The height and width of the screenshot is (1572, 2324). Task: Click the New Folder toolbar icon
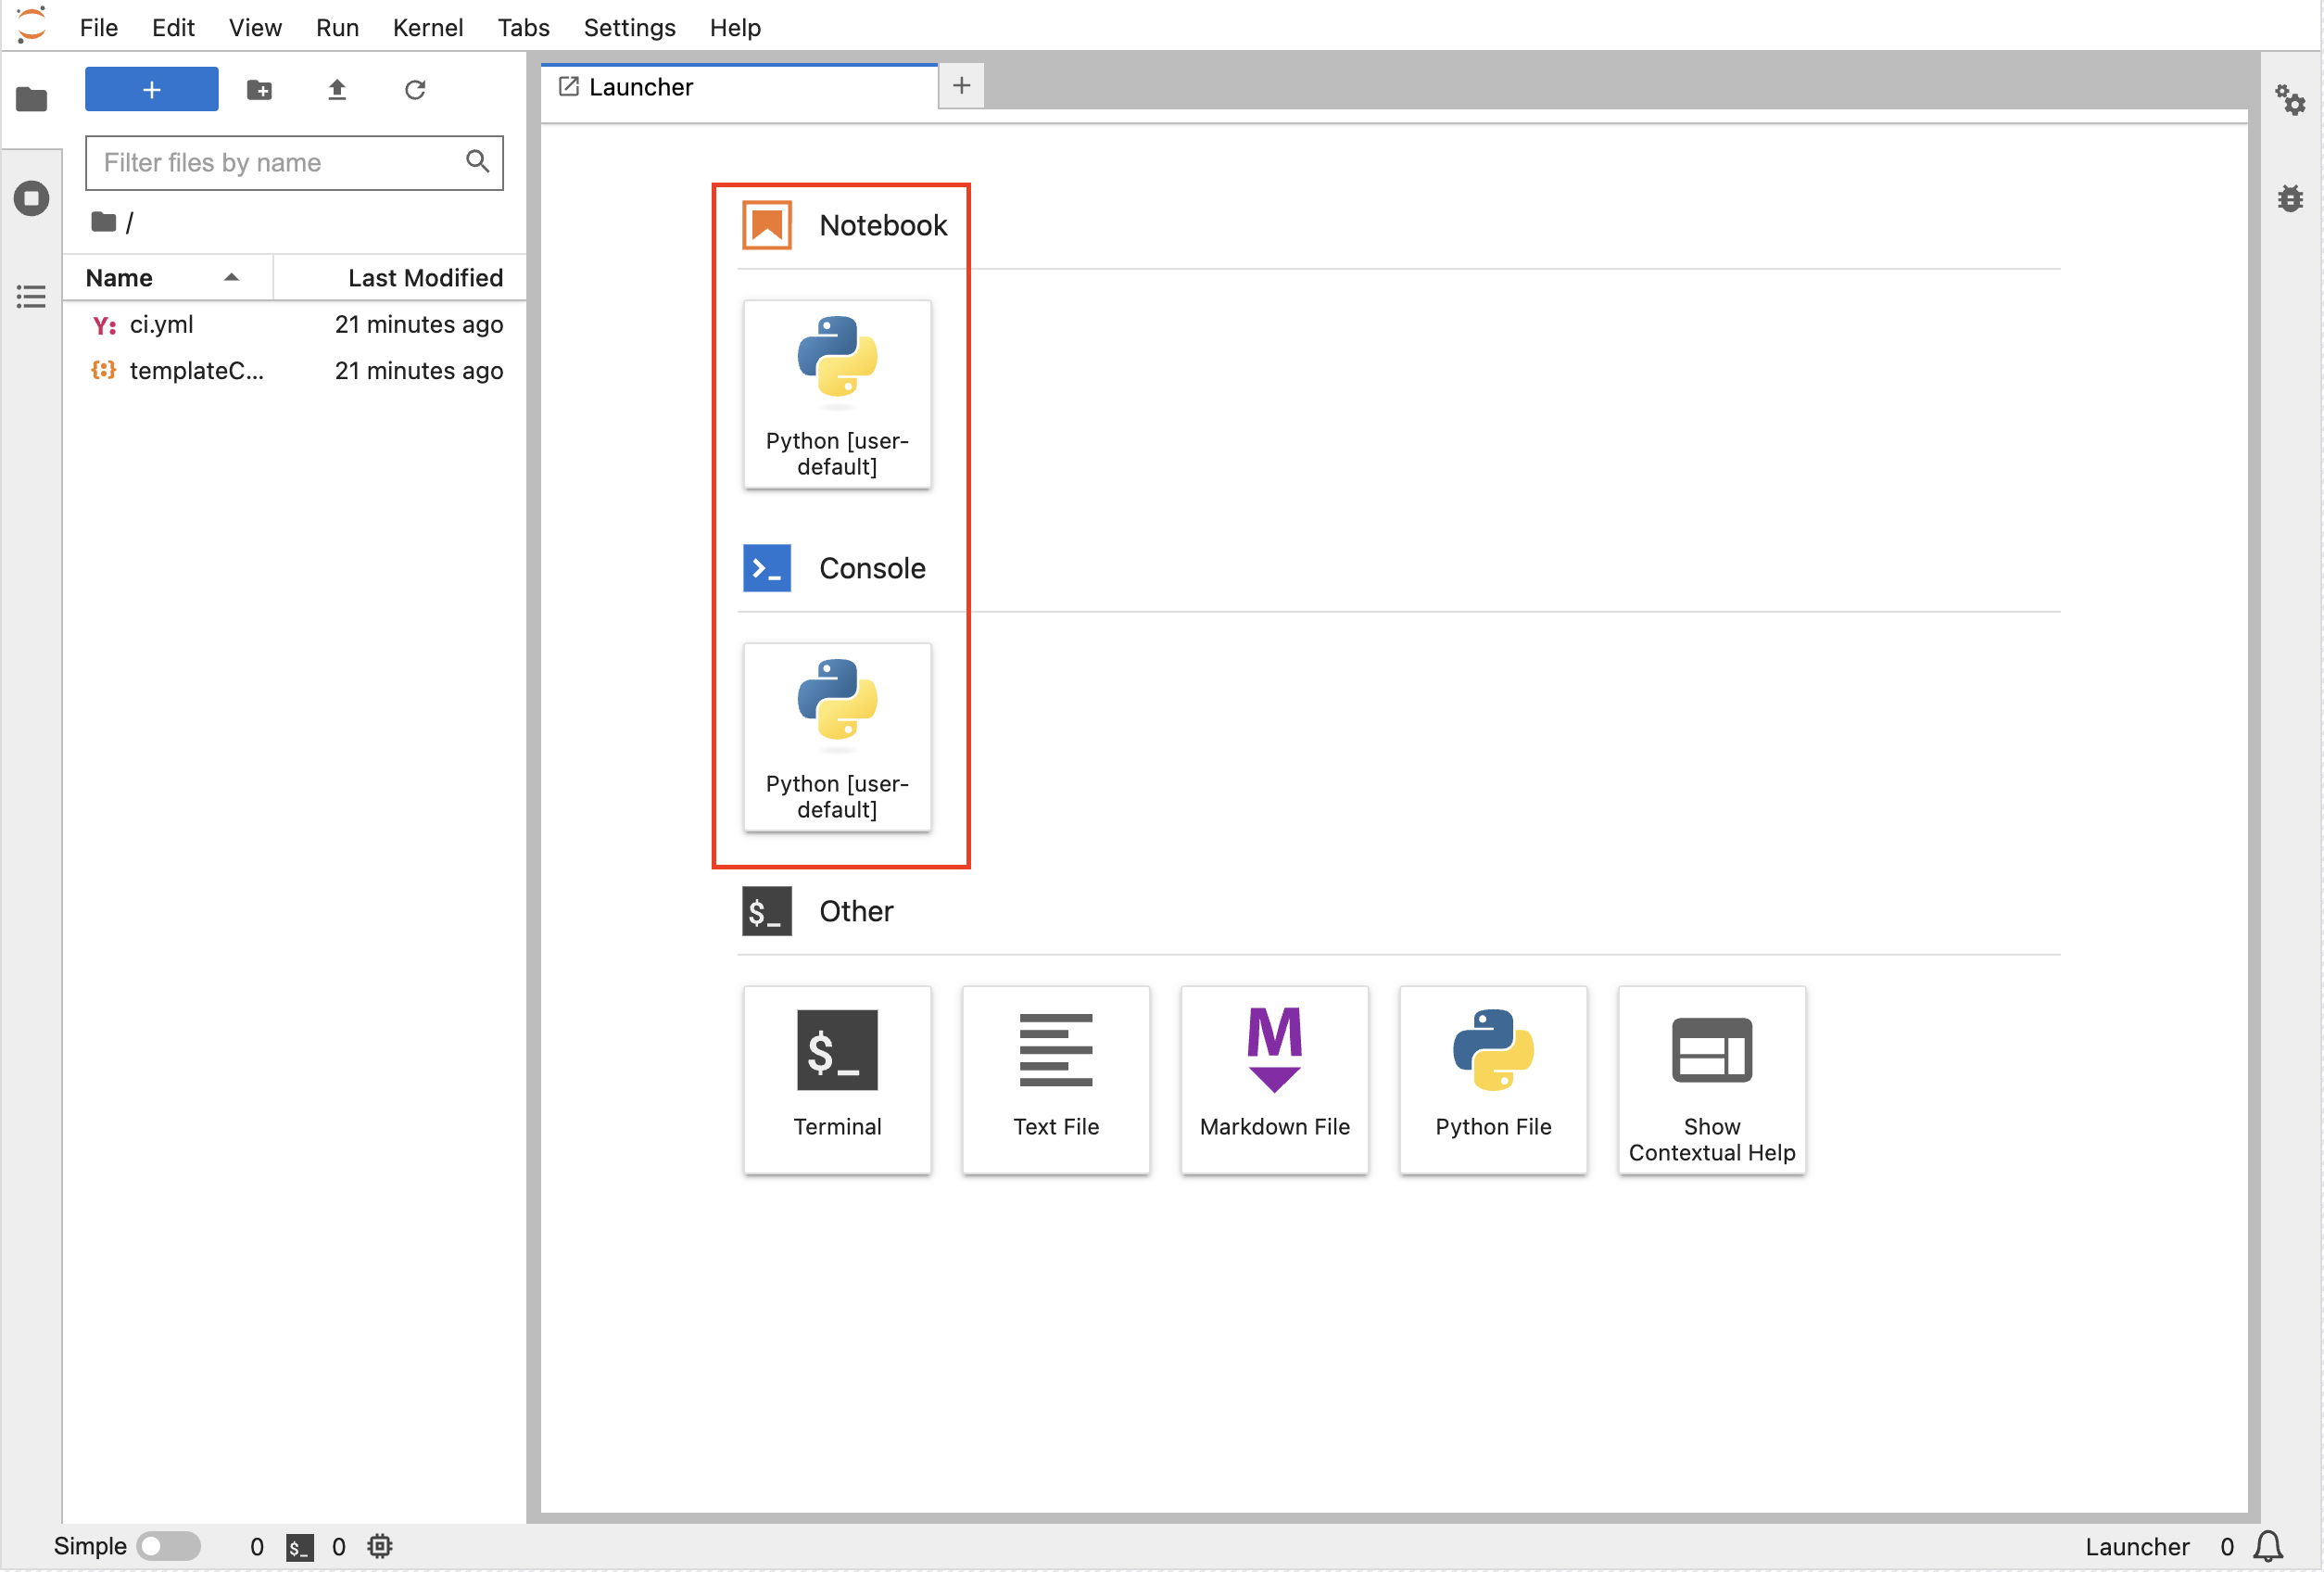(x=259, y=90)
